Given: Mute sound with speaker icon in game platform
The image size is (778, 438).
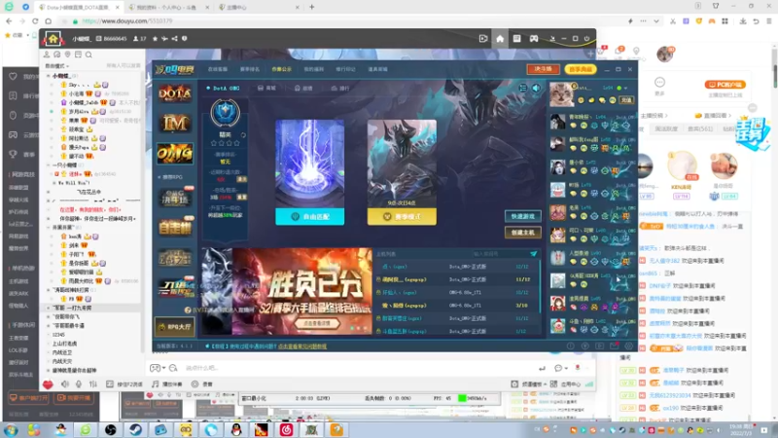Looking at the screenshot, I should tap(536, 89).
